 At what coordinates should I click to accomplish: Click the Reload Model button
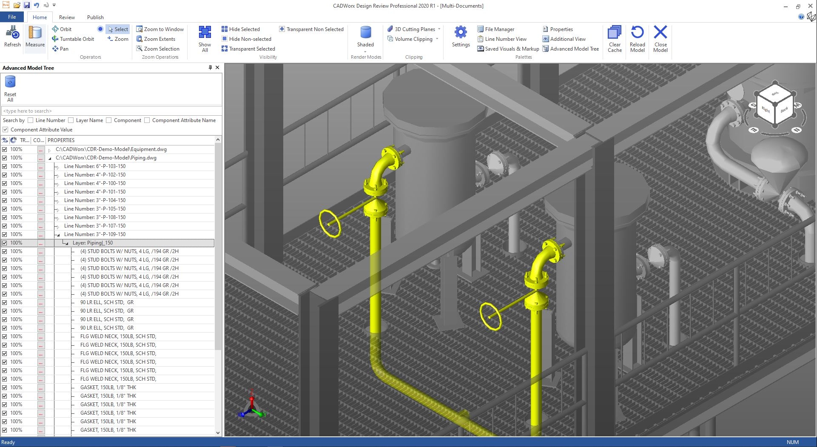[637, 39]
